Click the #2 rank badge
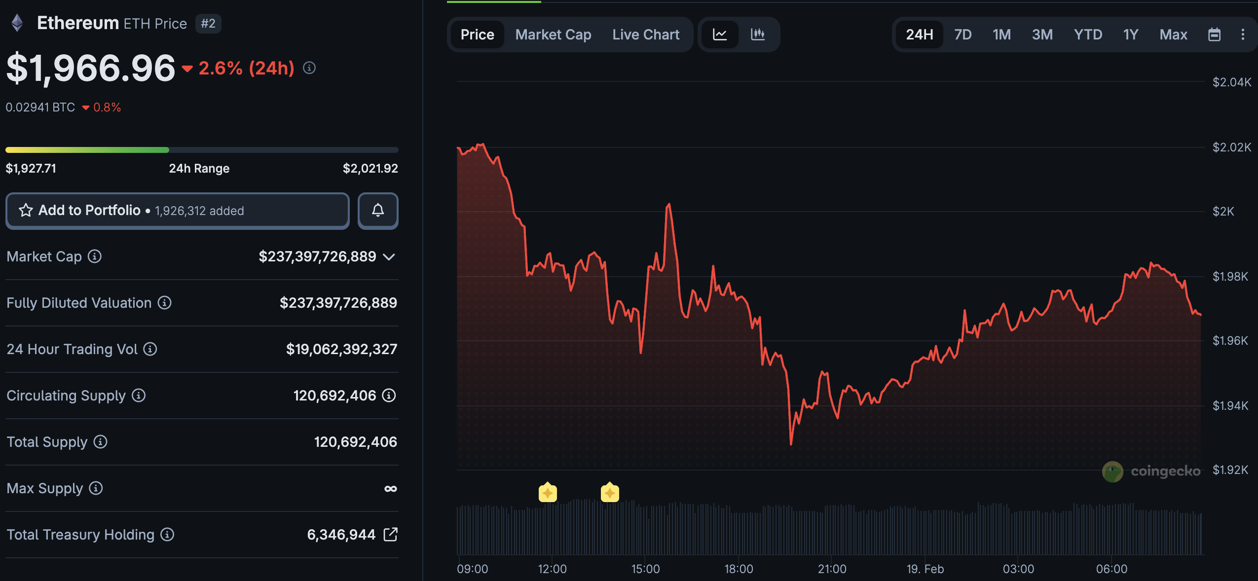This screenshot has width=1258, height=581. [x=208, y=23]
